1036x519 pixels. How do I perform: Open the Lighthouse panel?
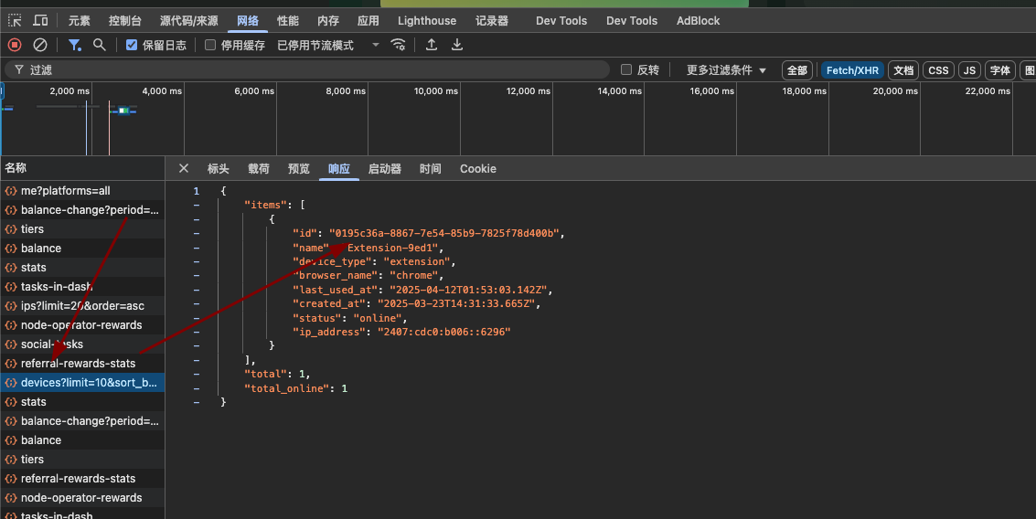427,20
